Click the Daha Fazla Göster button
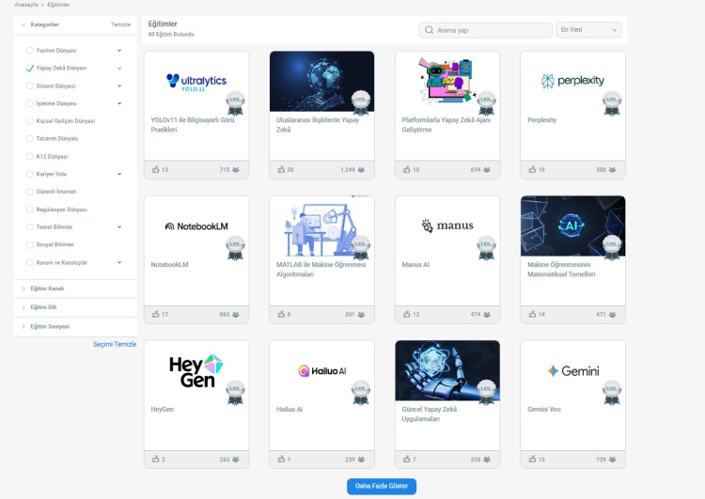705x499 pixels. tap(381, 486)
